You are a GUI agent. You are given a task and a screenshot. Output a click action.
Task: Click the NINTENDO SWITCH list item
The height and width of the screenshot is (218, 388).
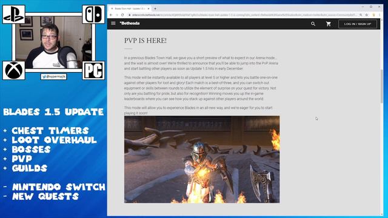pos(59,187)
